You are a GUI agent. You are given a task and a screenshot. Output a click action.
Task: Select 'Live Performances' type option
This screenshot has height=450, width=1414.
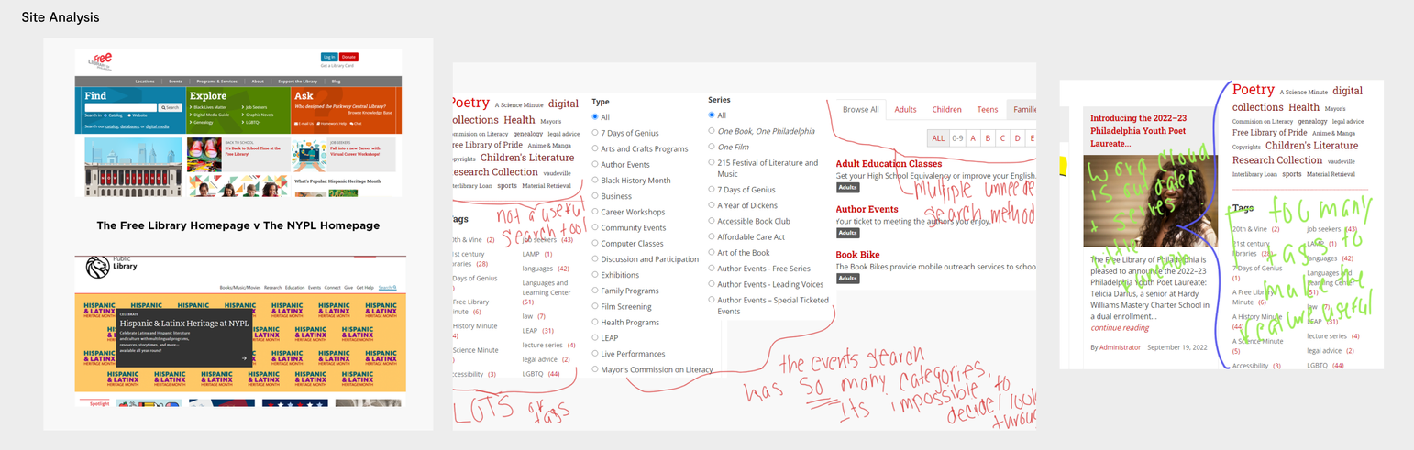595,354
